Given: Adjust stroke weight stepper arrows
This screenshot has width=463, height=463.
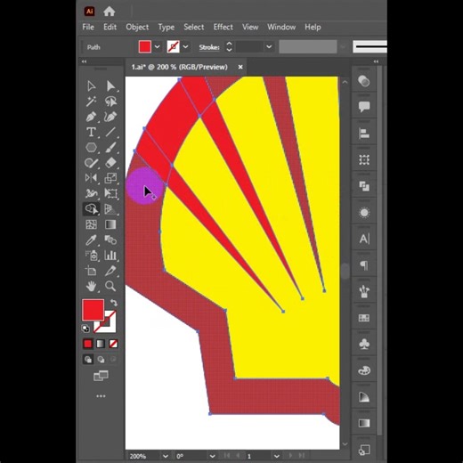Looking at the screenshot, I should (229, 47).
